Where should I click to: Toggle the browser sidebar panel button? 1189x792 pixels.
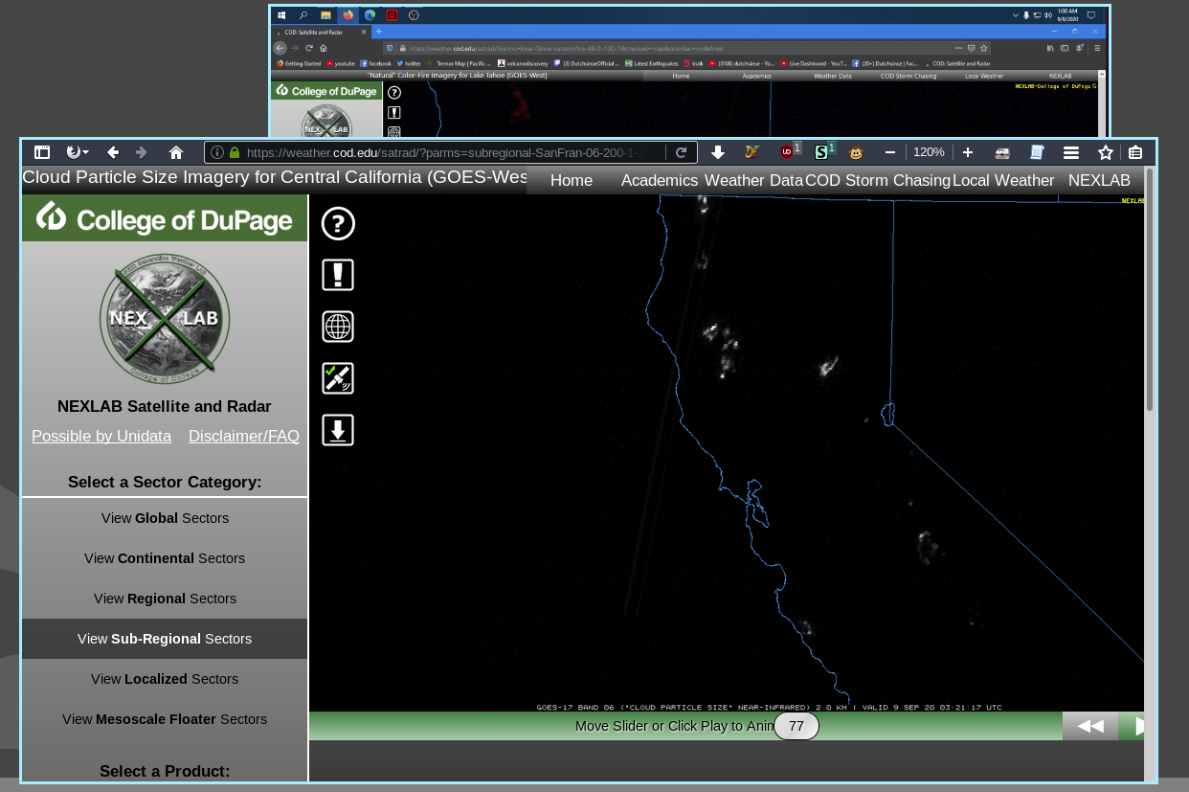coord(42,152)
